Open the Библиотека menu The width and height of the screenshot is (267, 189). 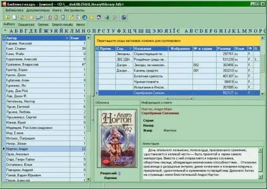pos(14,10)
